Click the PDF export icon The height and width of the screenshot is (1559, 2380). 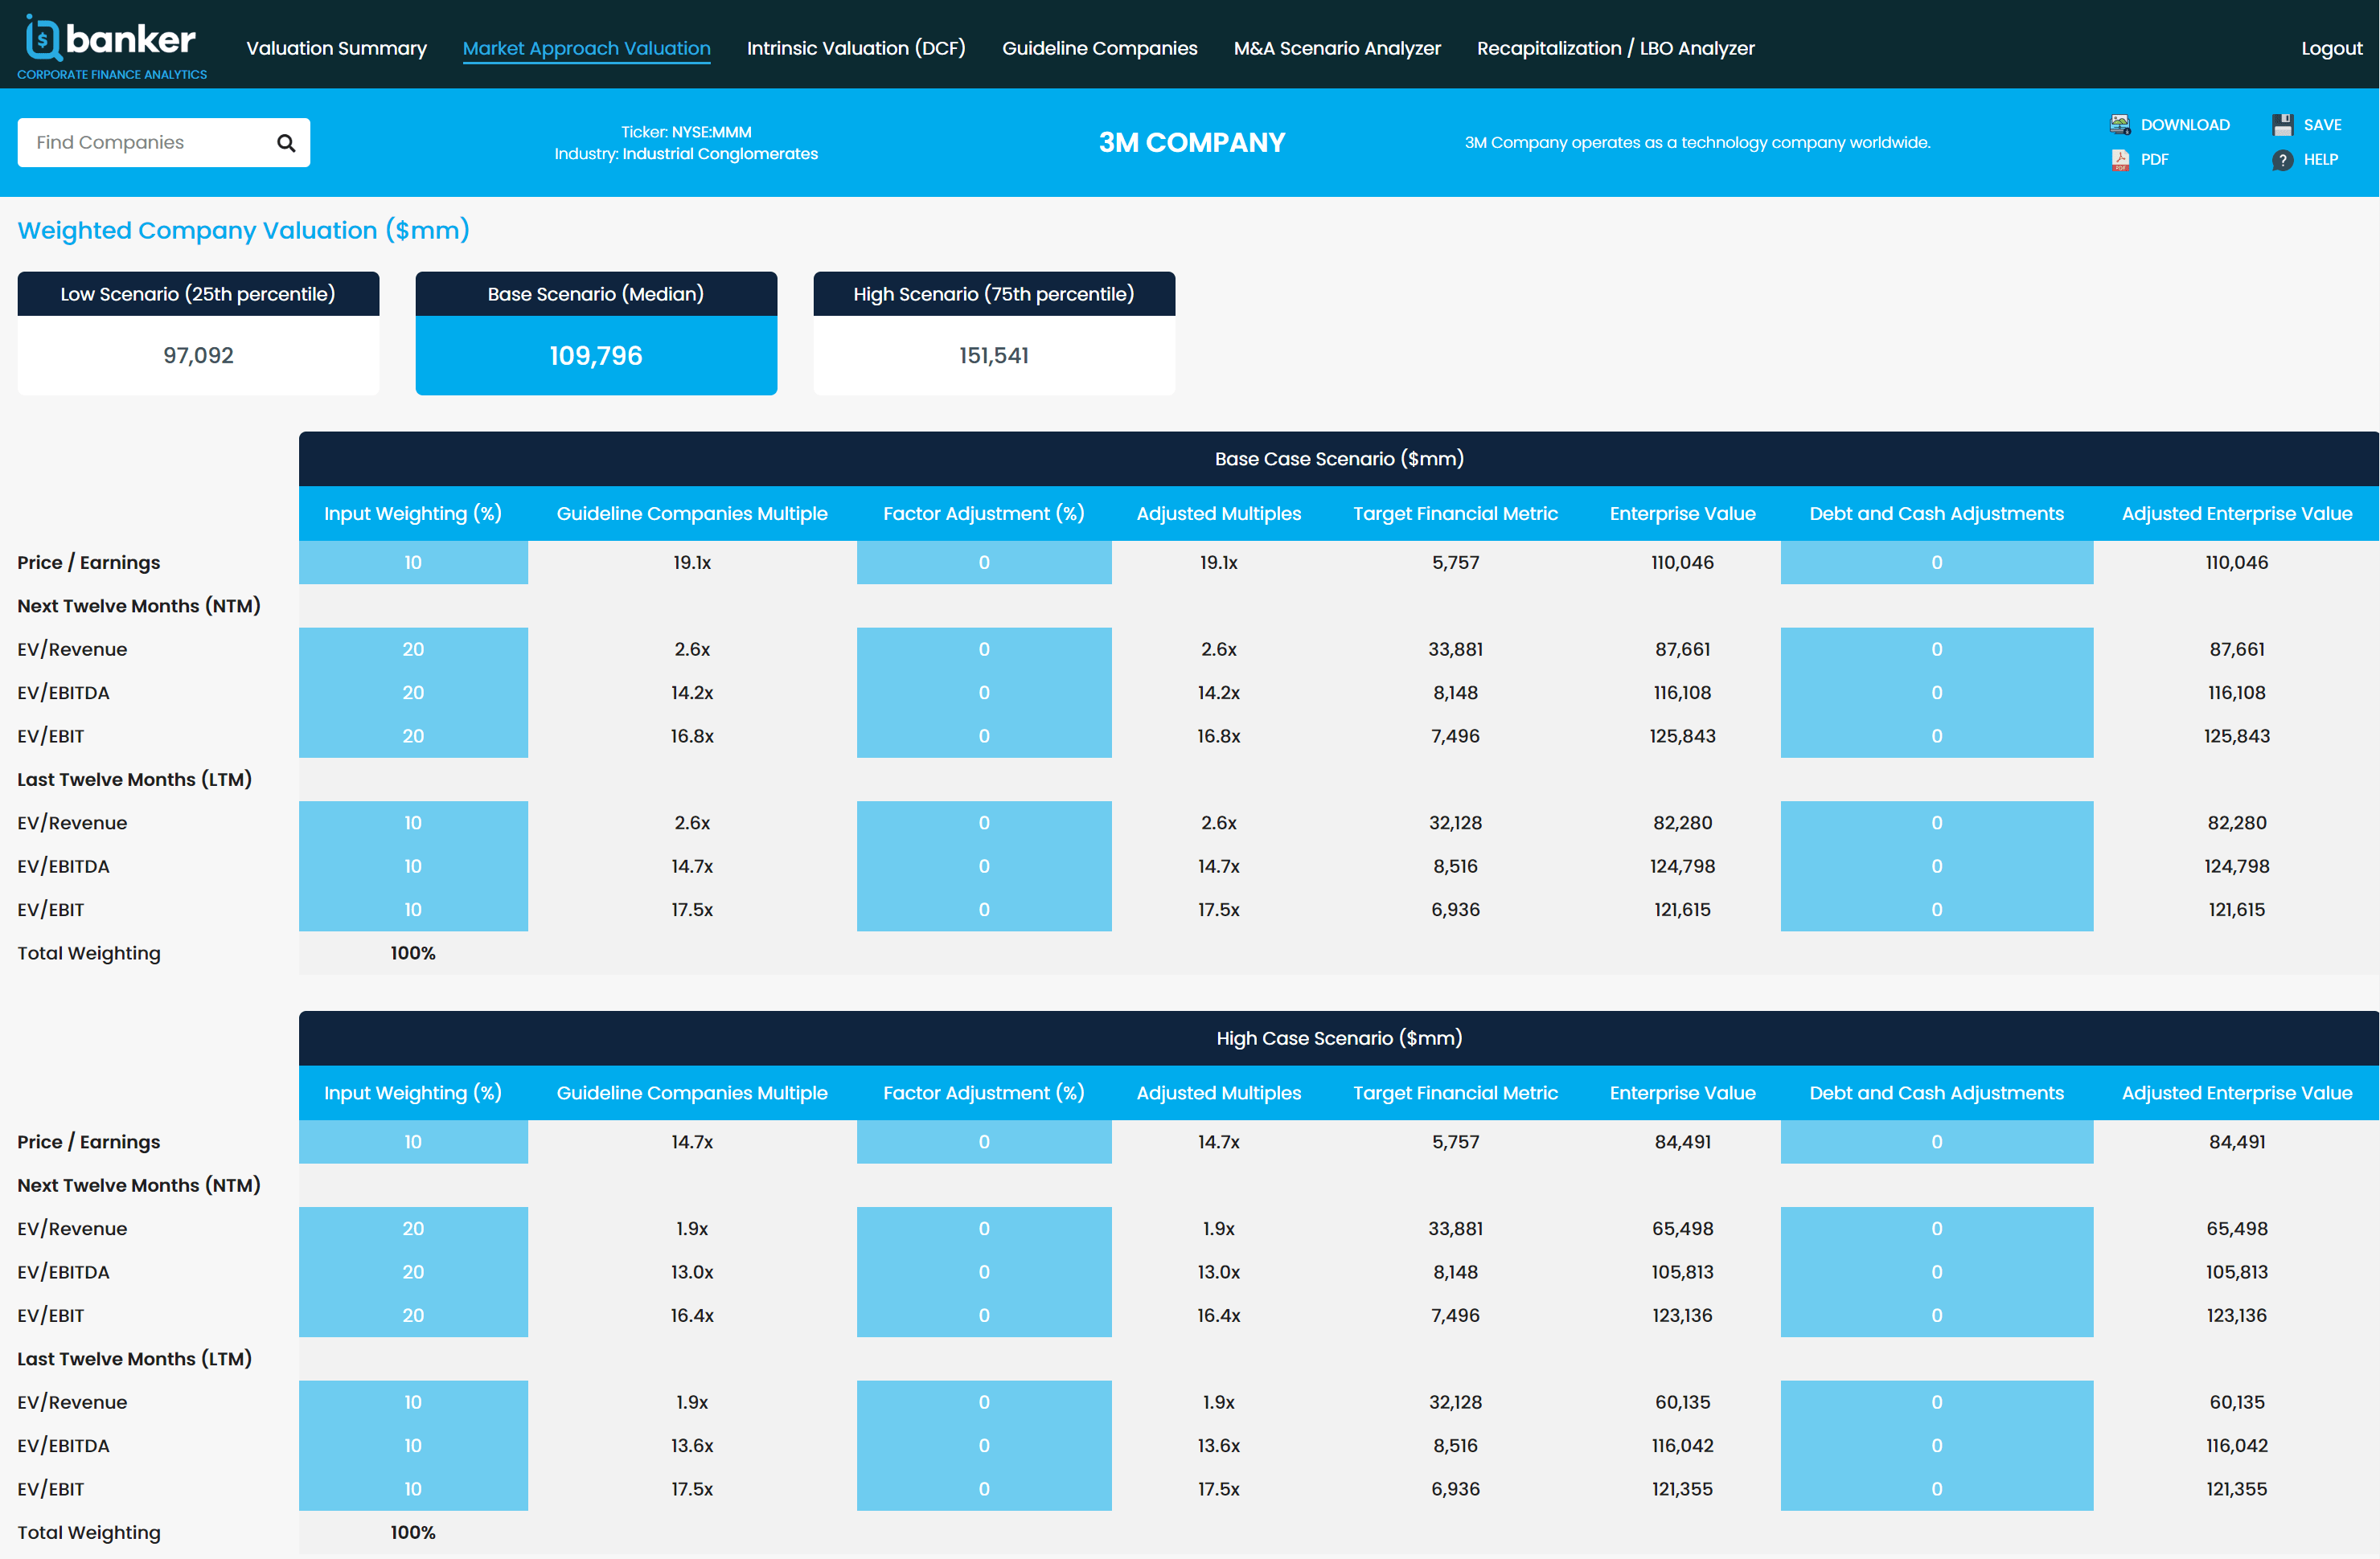2120,160
